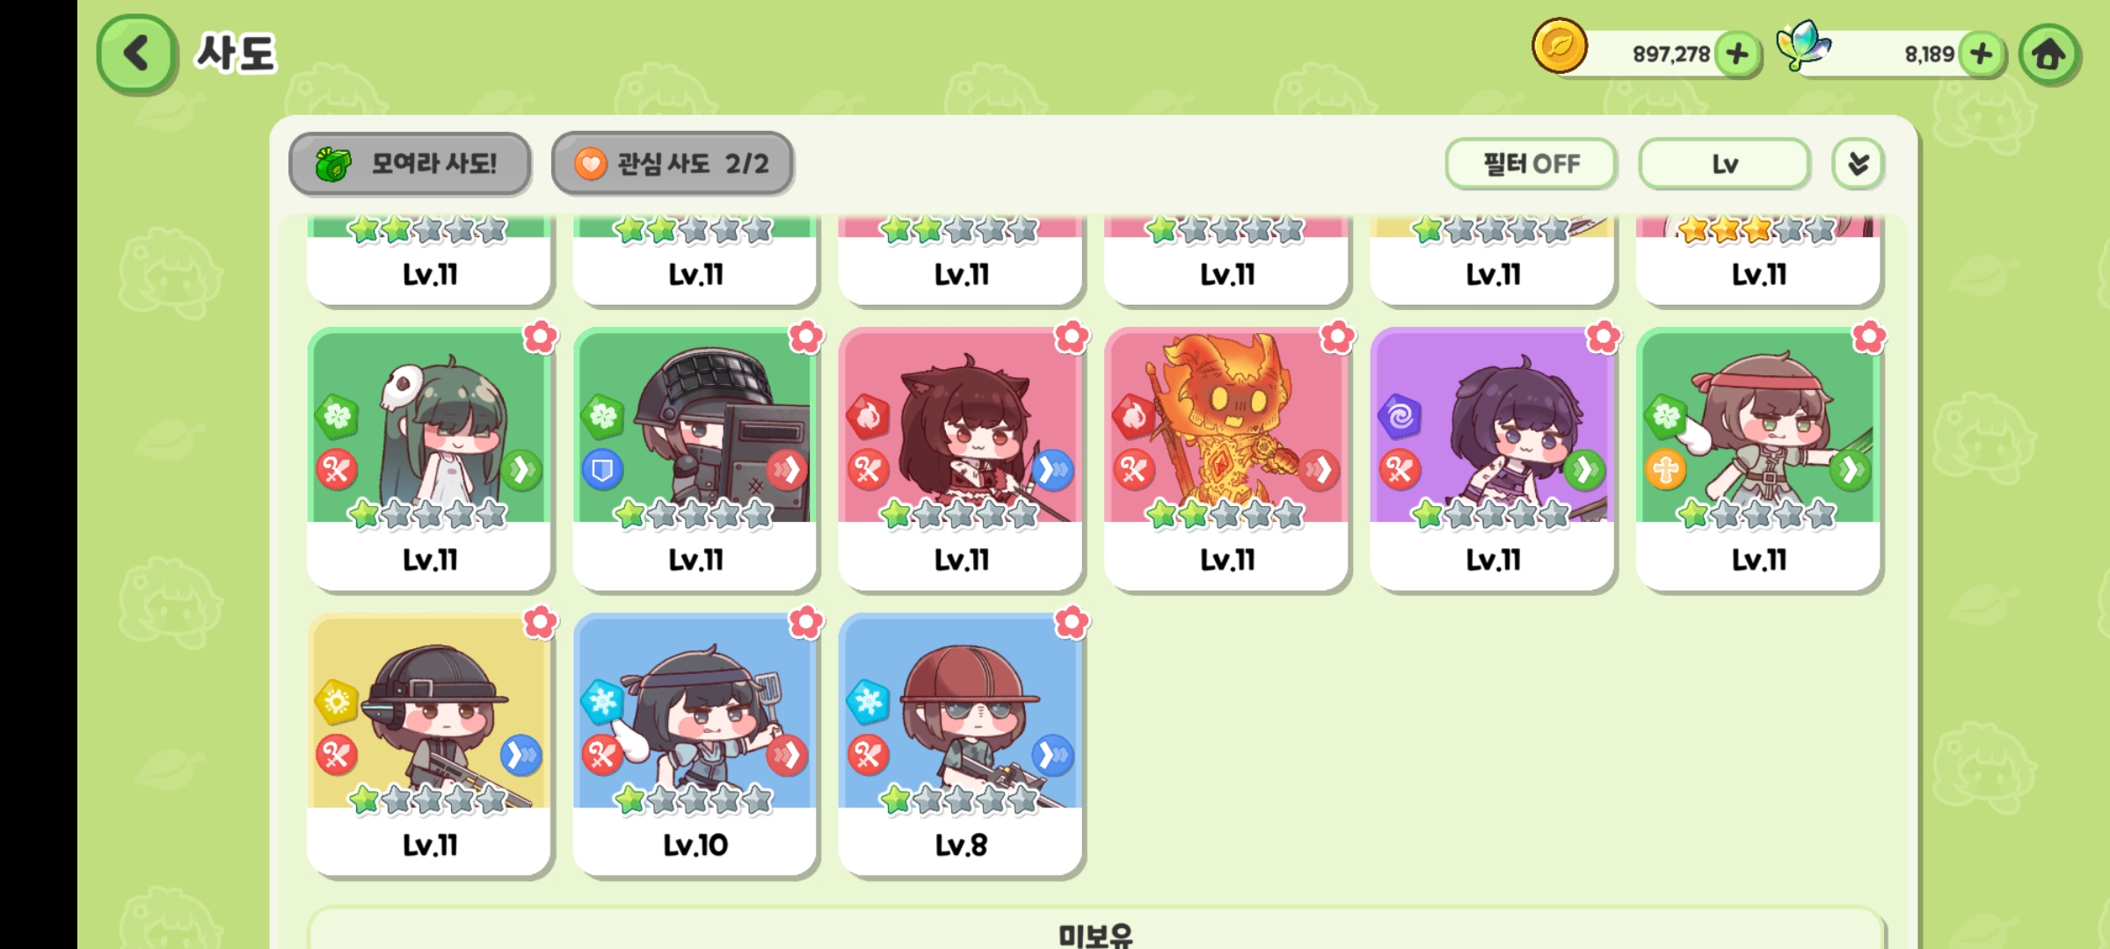Viewport: 2110px width, 949px height.
Task: Toggle favorite flower on the skull-hairpin girl card
Action: [540, 337]
